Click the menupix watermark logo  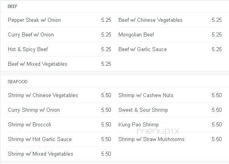pyautogui.click(x=158, y=131)
